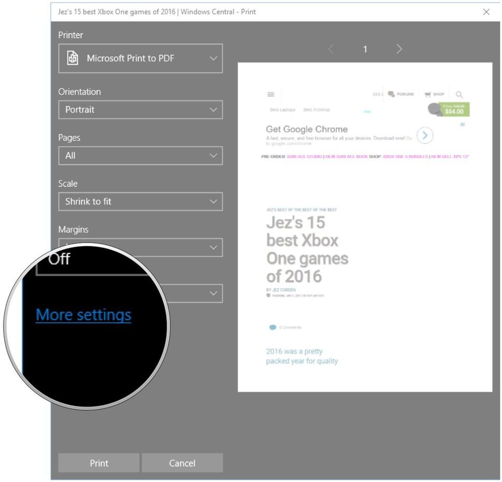Open More settings
The width and height of the screenshot is (502, 482).
(84, 314)
